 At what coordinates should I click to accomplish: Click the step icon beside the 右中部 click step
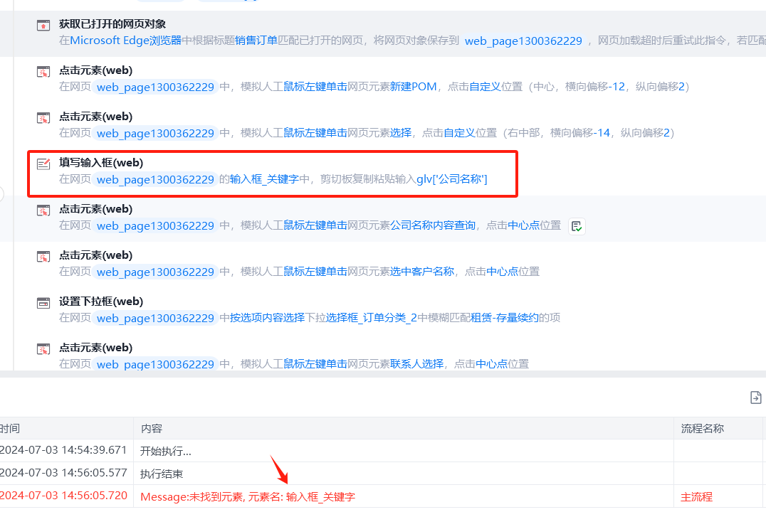pos(43,117)
